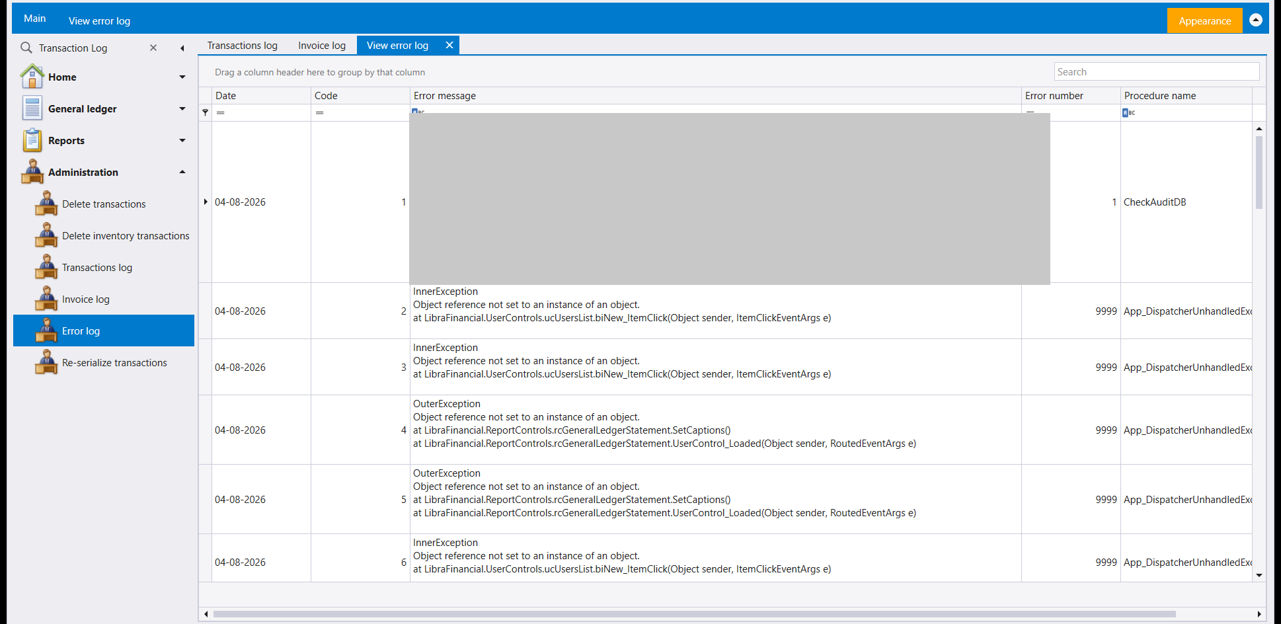Click the filter row funnel icon
Image resolution: width=1281 pixels, height=624 pixels.
point(205,112)
